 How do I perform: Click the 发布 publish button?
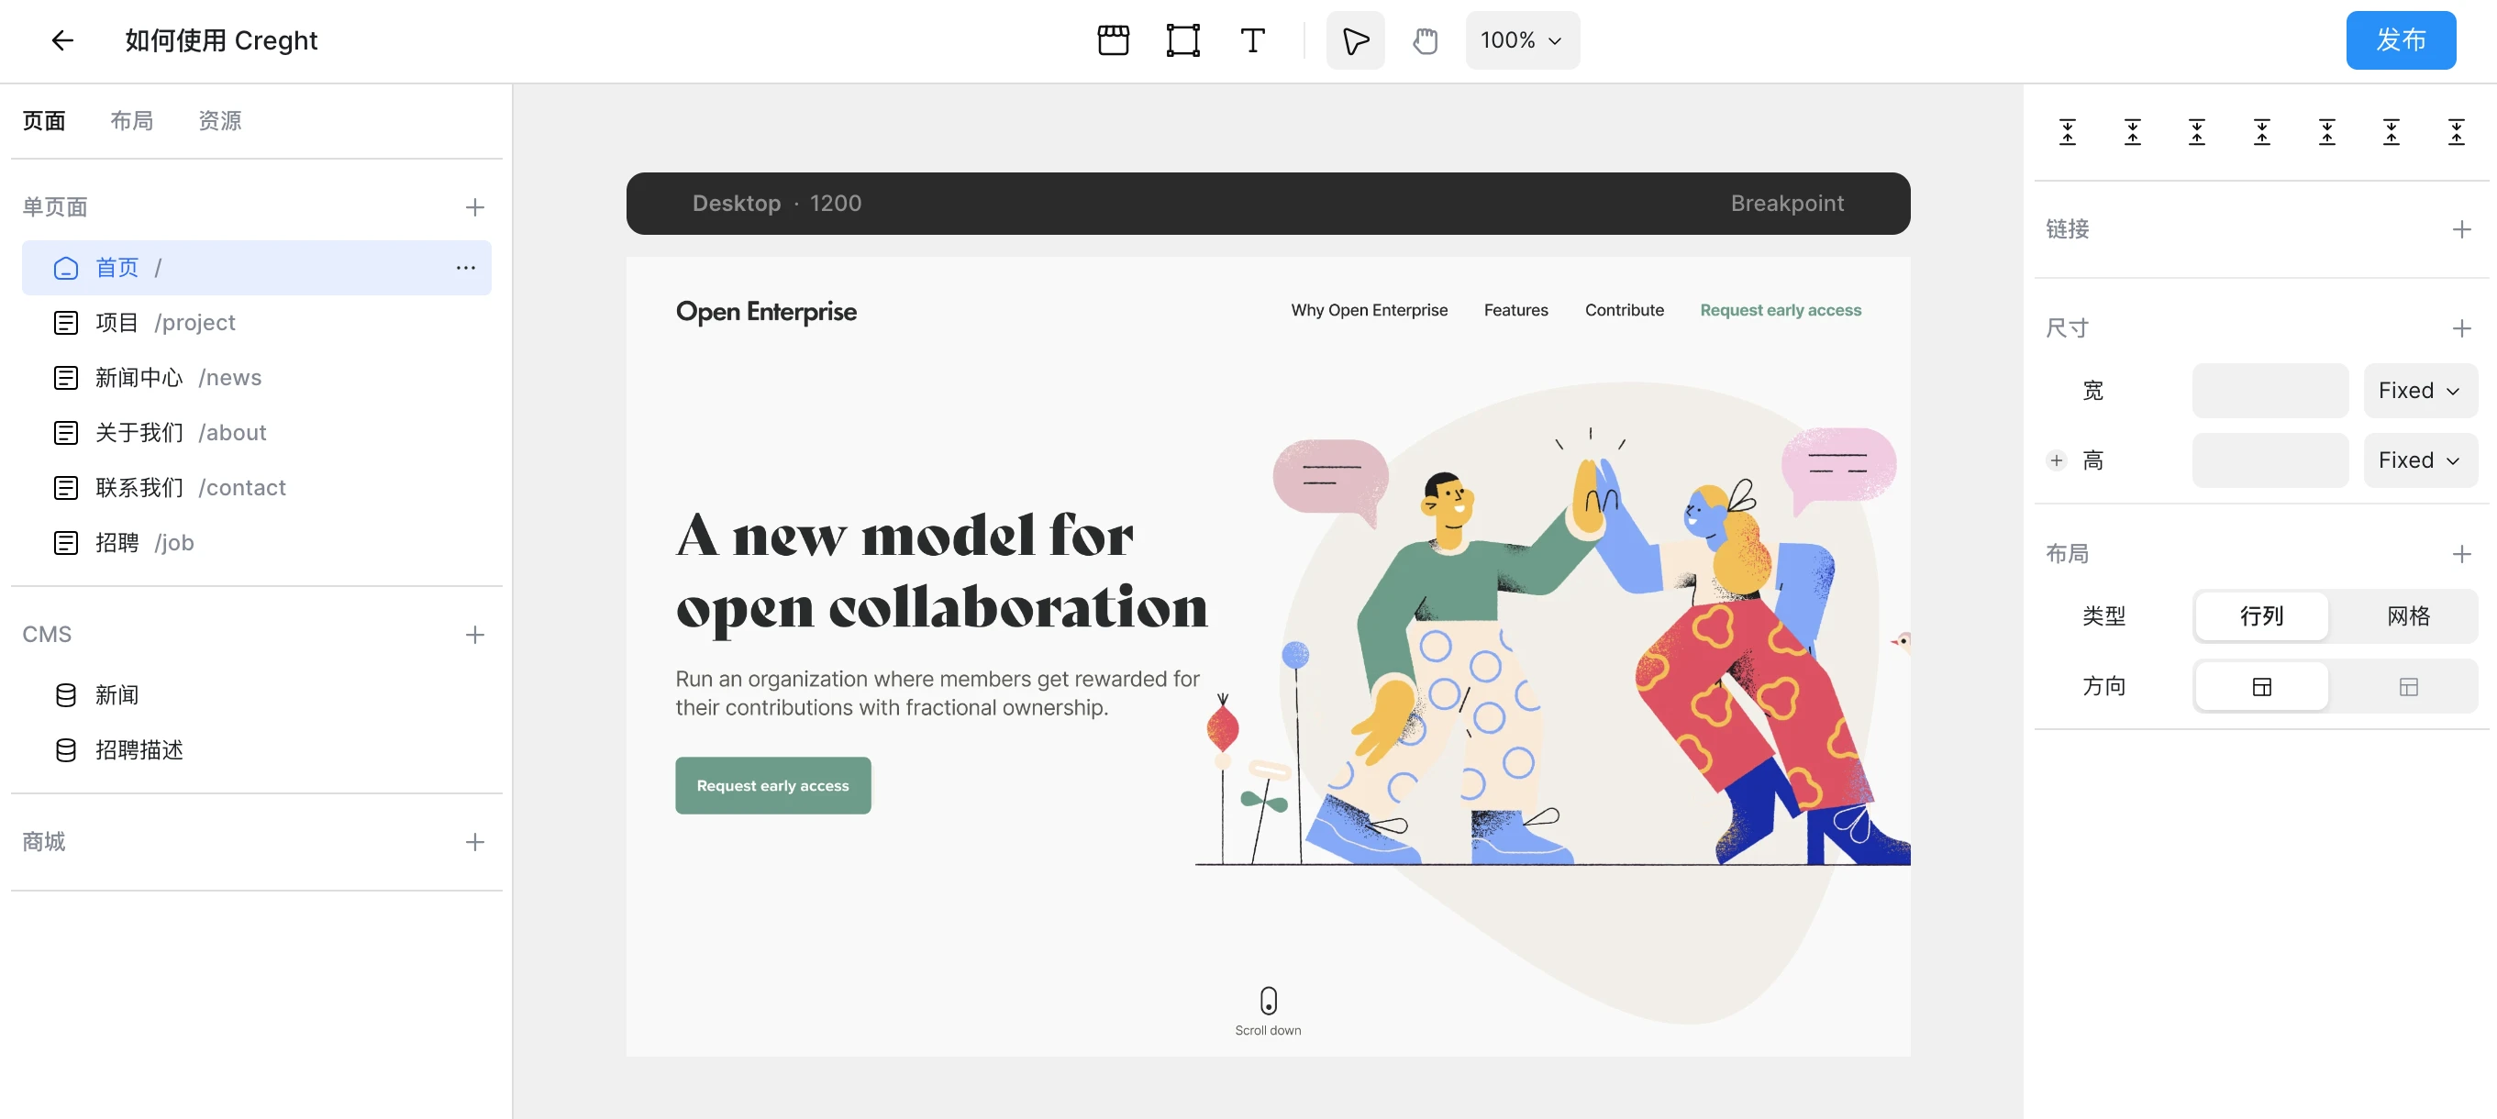pos(2400,40)
